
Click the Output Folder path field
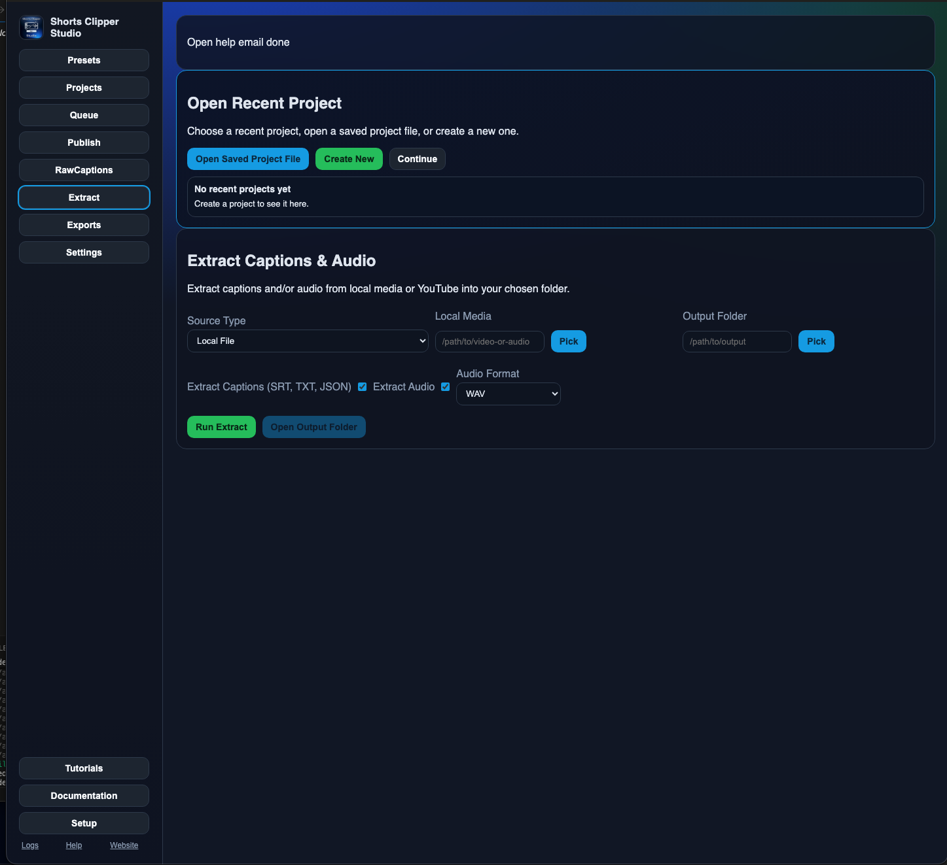tap(737, 341)
